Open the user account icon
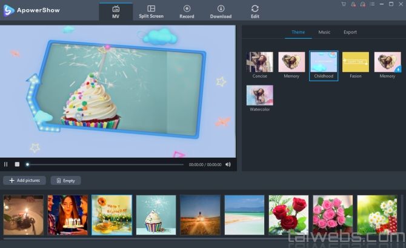406x248 pixels. pyautogui.click(x=353, y=4)
